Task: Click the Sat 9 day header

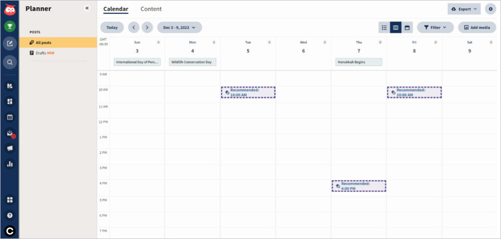Action: [x=470, y=48]
